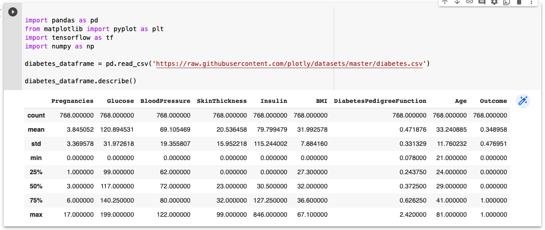Click the import tensorflow code line

point(69,37)
